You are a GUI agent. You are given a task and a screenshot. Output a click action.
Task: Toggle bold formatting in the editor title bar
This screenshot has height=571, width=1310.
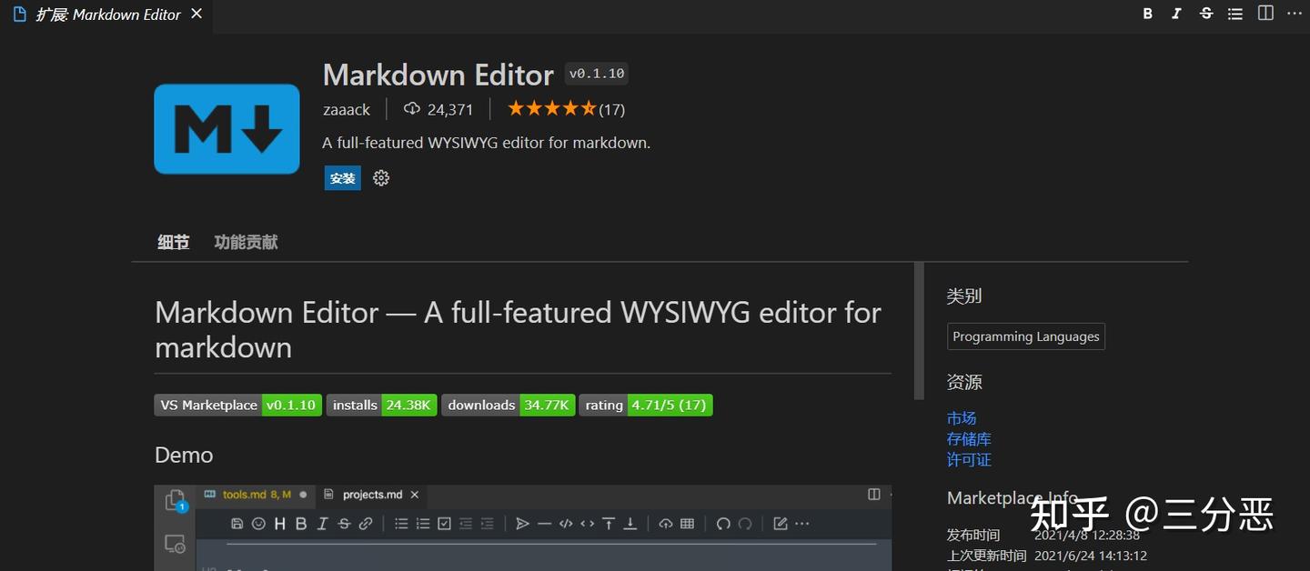(1147, 13)
